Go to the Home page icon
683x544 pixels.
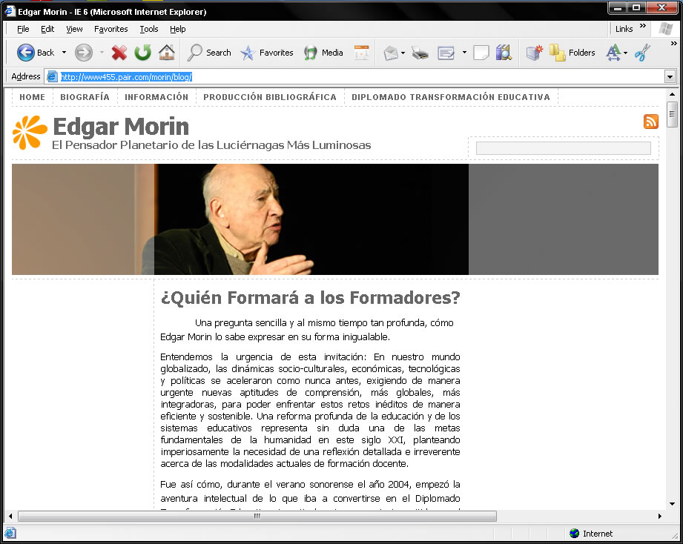167,53
